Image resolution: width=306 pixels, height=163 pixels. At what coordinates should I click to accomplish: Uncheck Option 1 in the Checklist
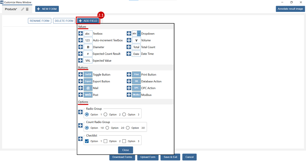point(87,141)
